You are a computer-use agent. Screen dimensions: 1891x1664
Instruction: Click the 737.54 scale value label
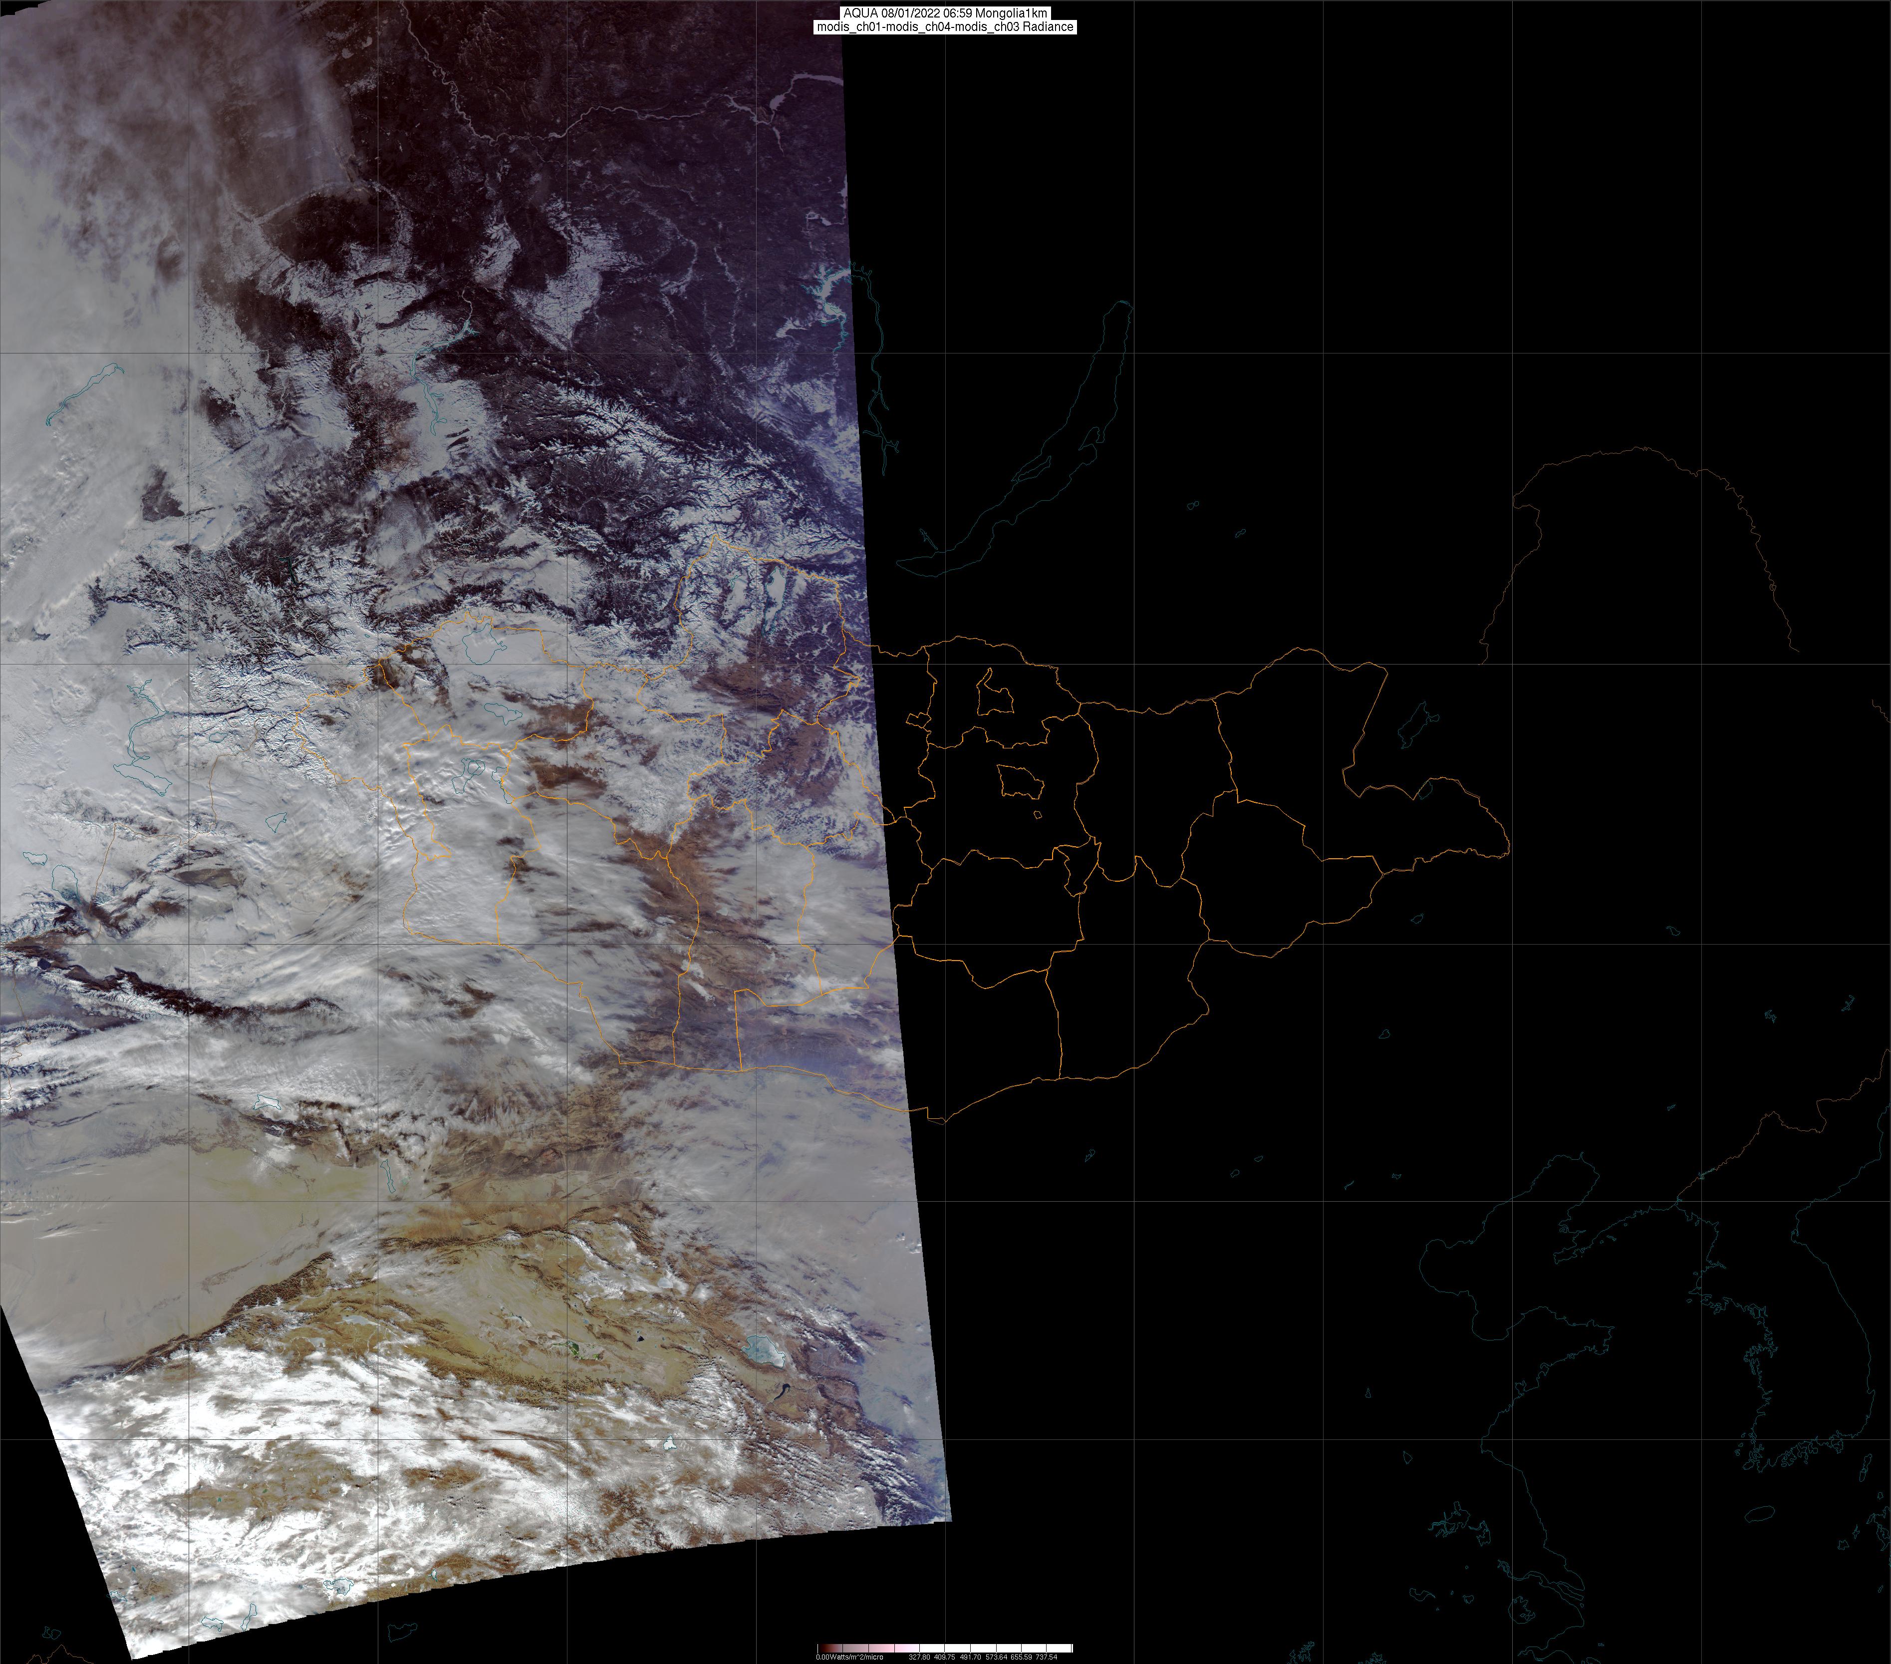1047,1657
